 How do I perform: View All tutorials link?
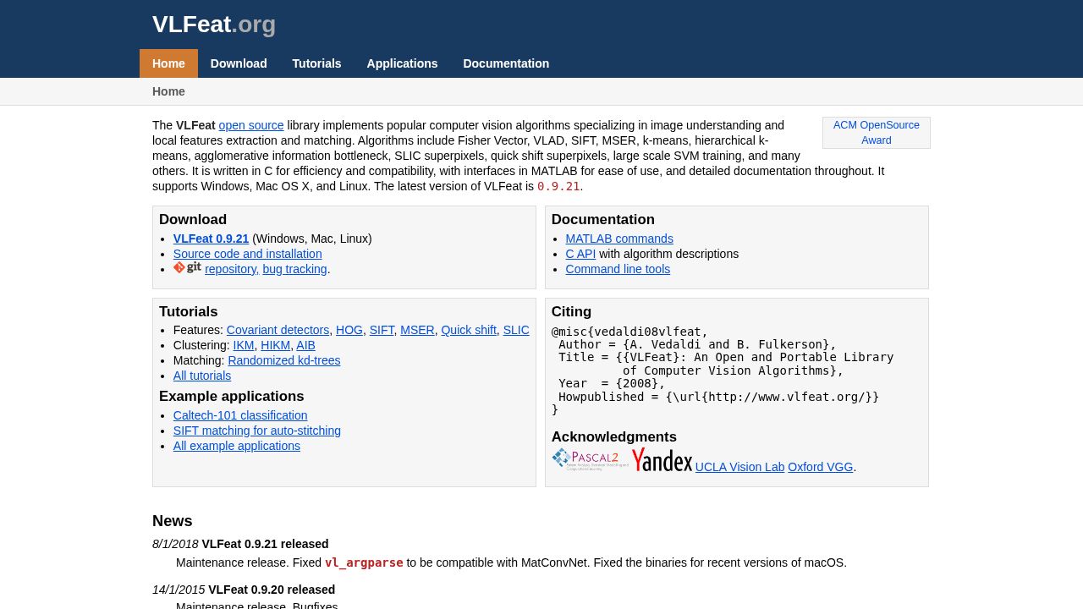(202, 376)
